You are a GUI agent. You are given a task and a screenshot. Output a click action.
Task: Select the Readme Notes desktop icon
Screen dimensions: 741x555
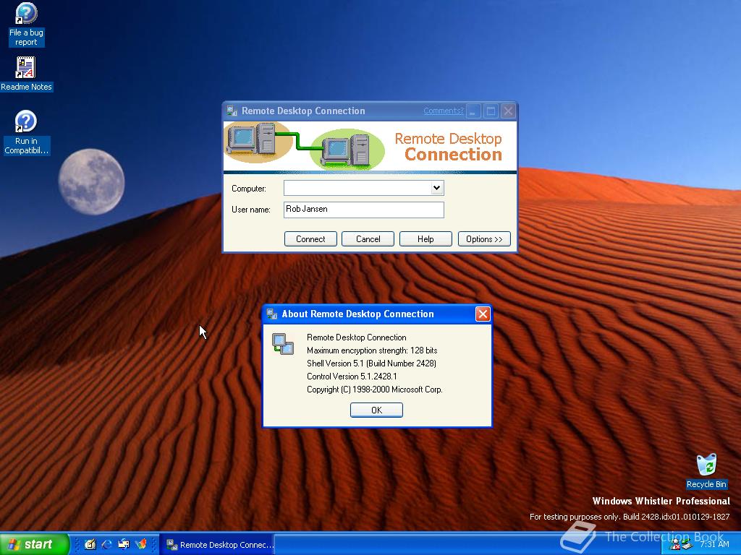pos(26,74)
